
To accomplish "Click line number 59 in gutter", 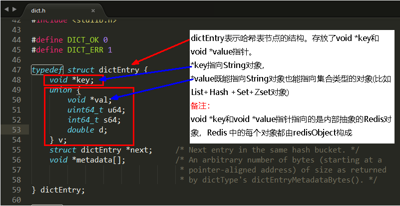I will pos(16,190).
